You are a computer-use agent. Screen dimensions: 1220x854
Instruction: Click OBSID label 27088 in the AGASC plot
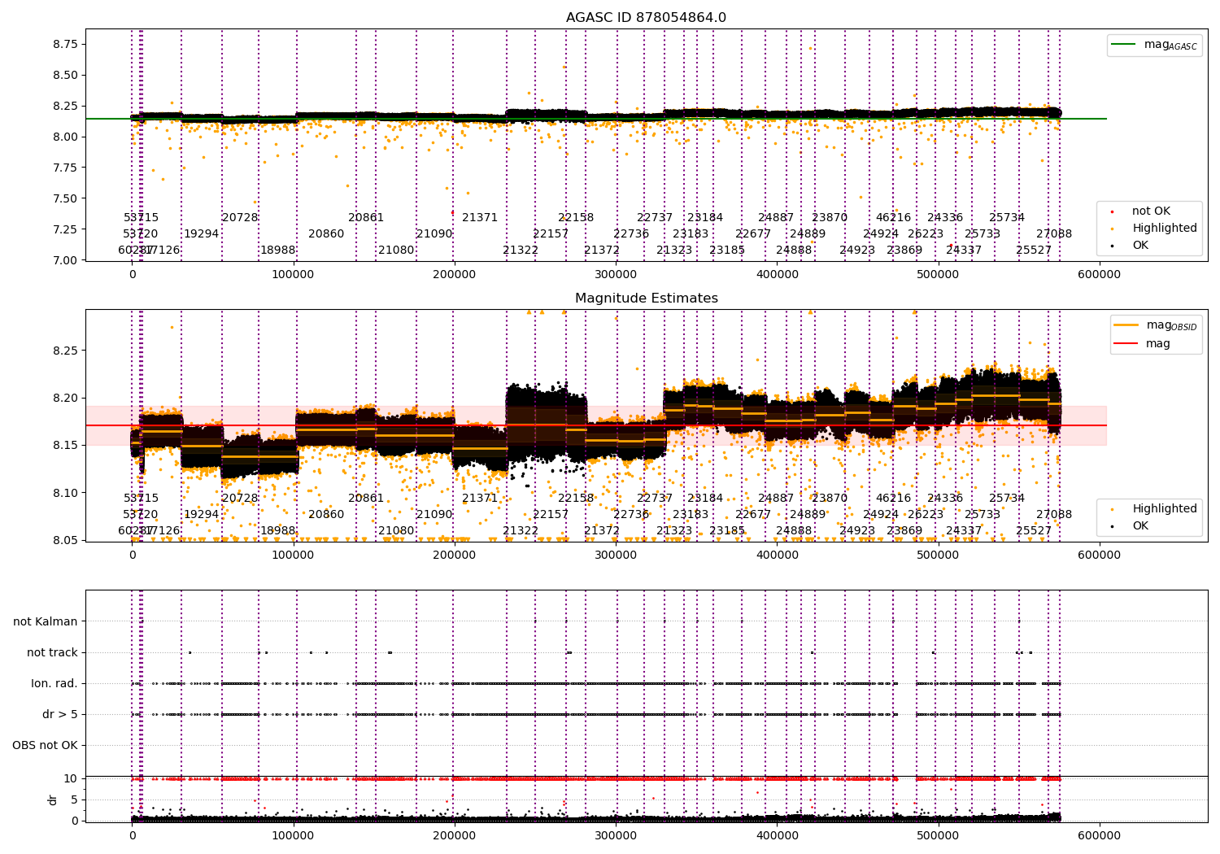coord(1054,234)
